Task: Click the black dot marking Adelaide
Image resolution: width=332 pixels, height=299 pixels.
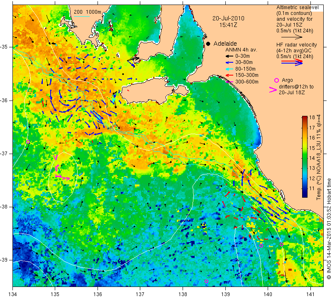Action: pyautogui.click(x=208, y=44)
